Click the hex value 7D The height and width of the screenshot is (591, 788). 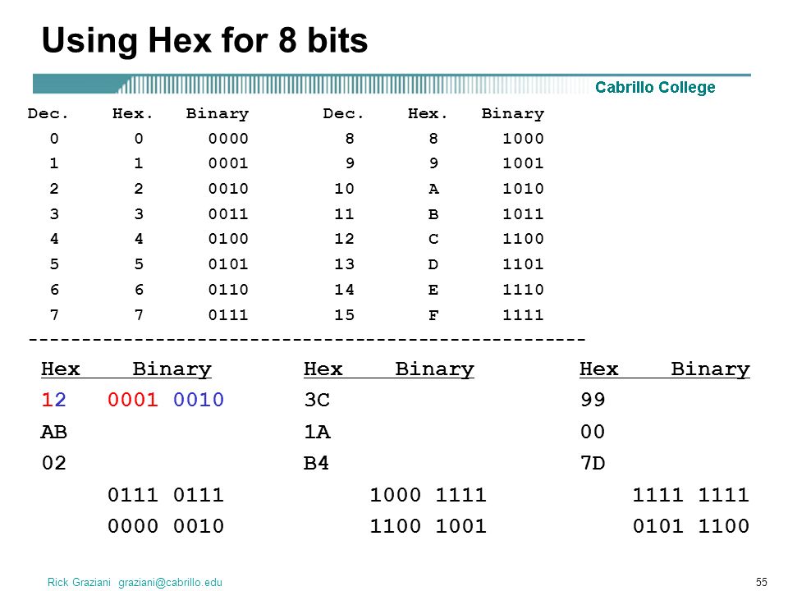coord(593,463)
